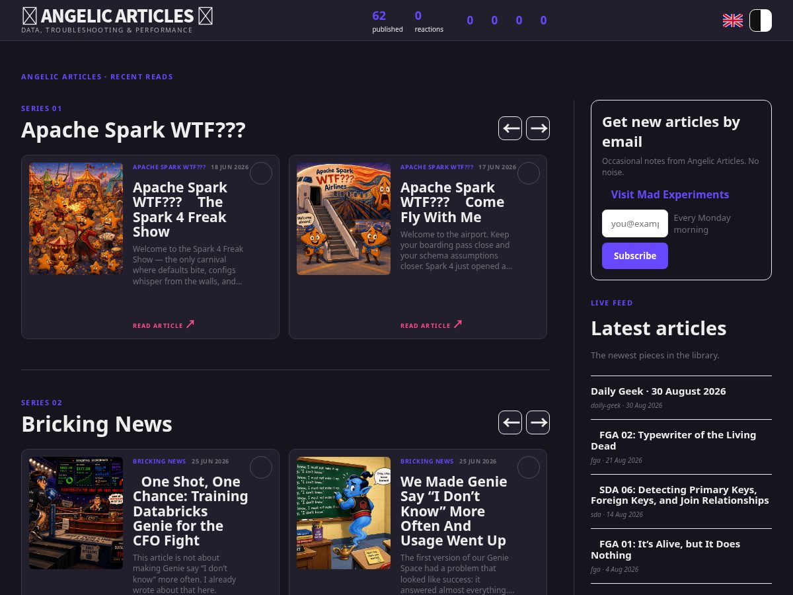
Task: Open the Spark 4 Freak Show thumbnail
Action: [x=76, y=219]
